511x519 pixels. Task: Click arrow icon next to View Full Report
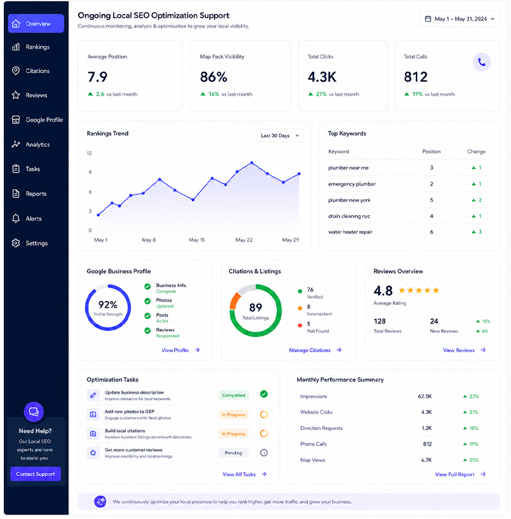tap(484, 474)
